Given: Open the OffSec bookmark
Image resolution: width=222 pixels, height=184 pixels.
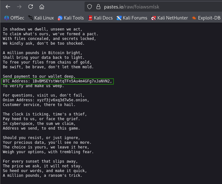Looking at the screenshot, I should (14, 18).
